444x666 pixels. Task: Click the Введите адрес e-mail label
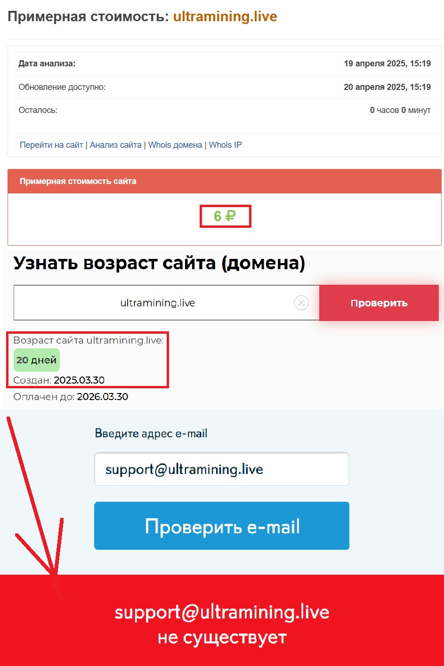pyautogui.click(x=151, y=433)
